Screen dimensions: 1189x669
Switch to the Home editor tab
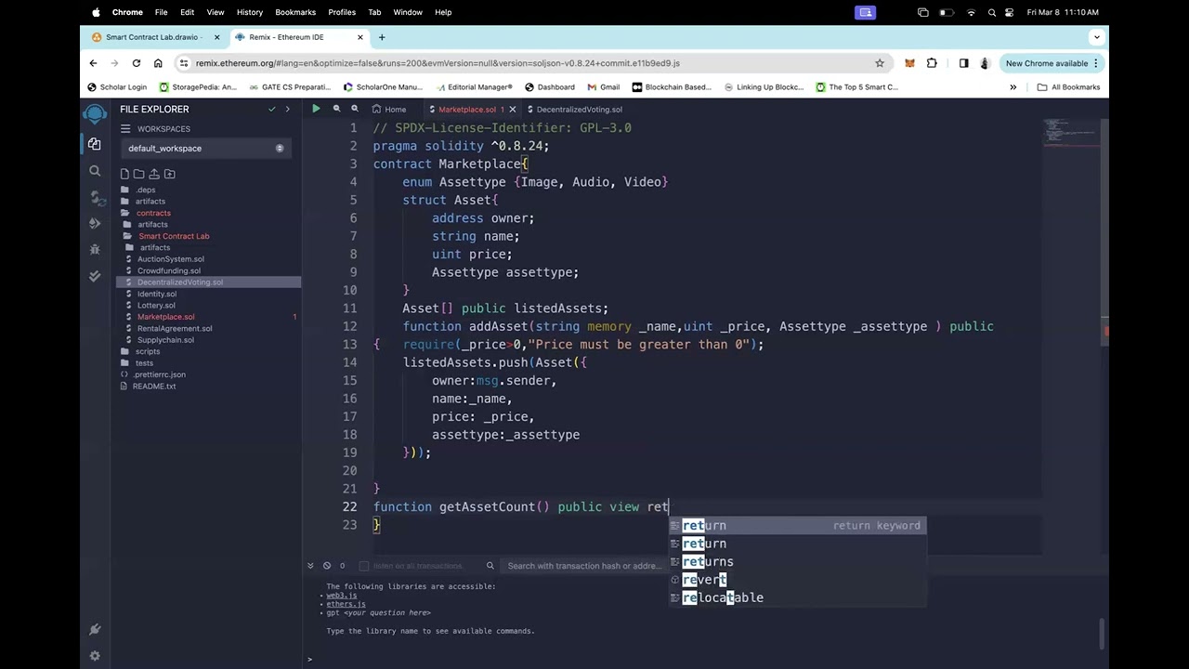(390, 109)
